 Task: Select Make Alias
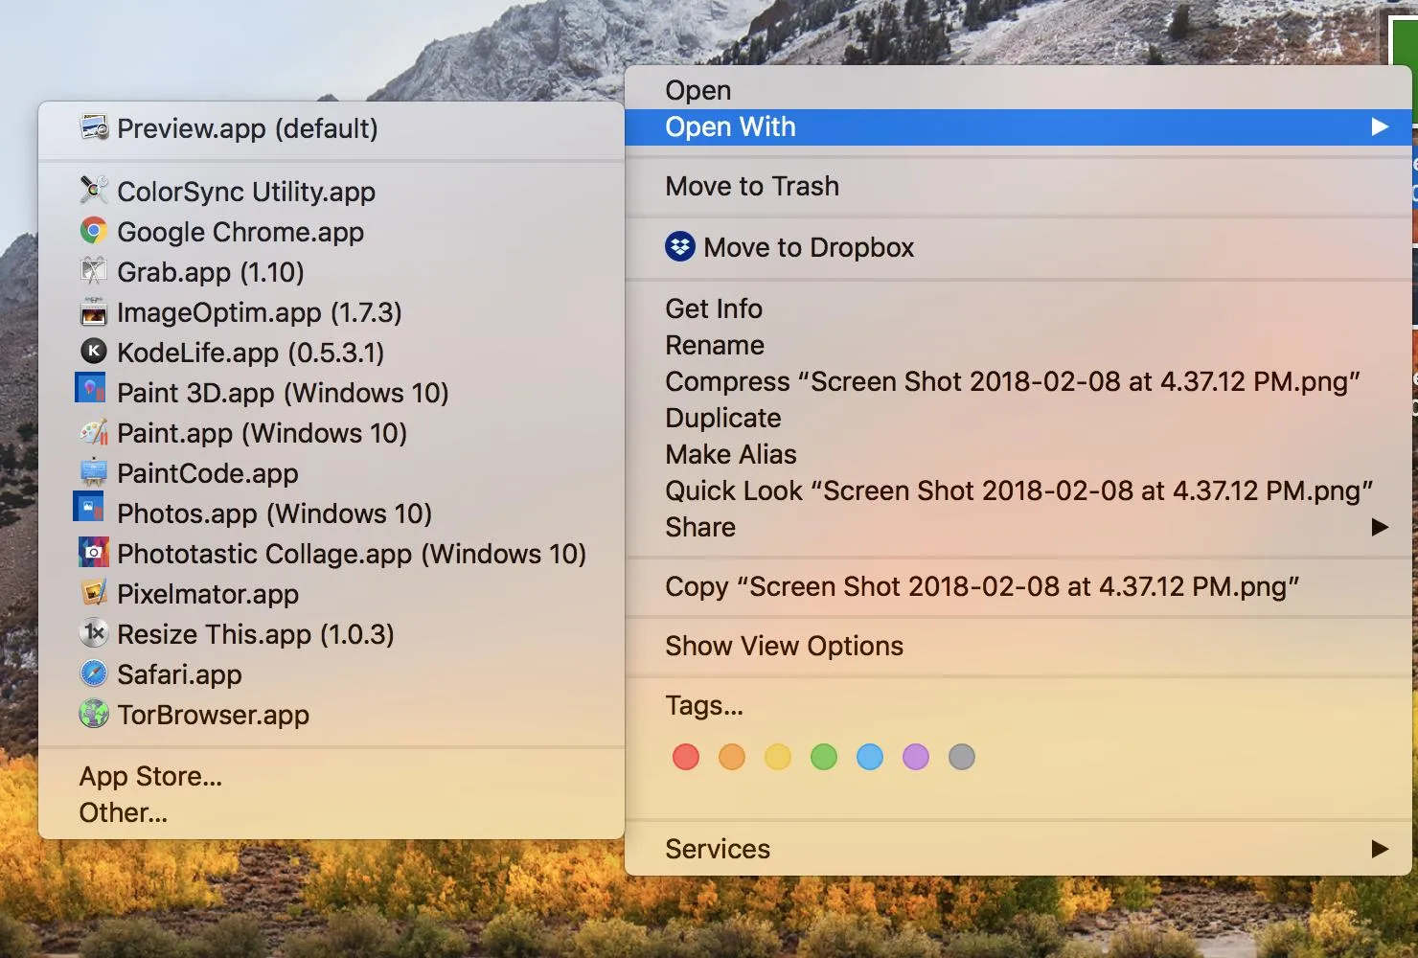(x=1018, y=454)
